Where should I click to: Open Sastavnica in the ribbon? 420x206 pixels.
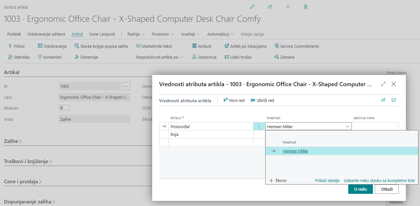pyautogui.click(x=204, y=57)
